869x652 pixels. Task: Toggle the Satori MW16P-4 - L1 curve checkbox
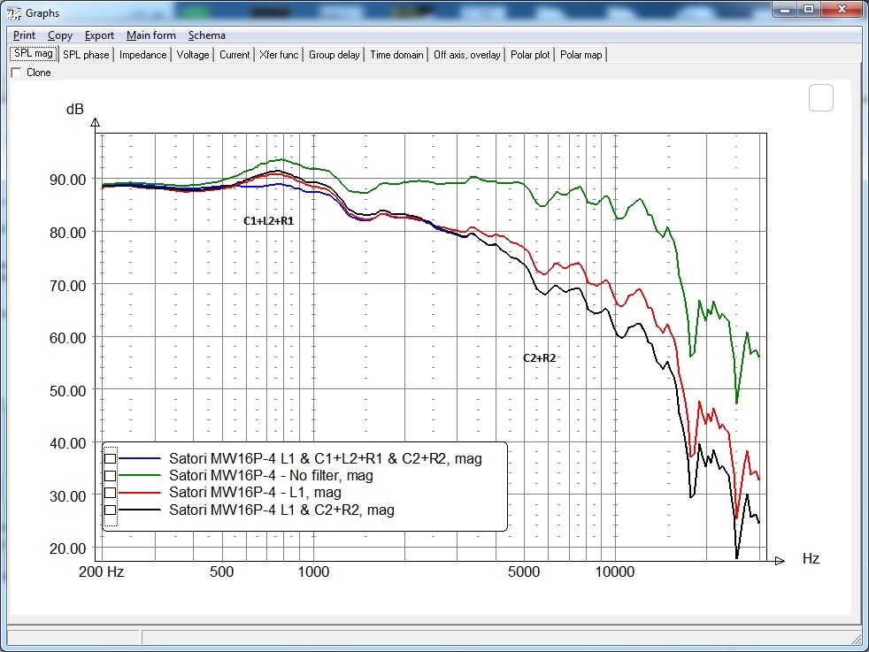click(x=111, y=493)
